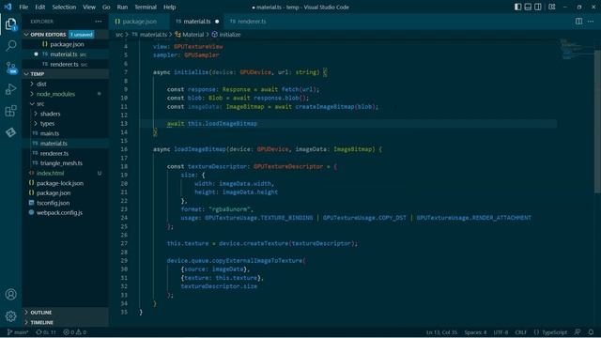This screenshot has width=601, height=338.
Task: Open errors and warnings status item
Action: [x=75, y=332]
